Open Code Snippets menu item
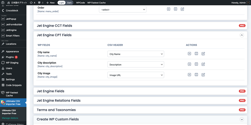Image resolution: width=251 pixels, height=125 pixels. click(x=13, y=85)
